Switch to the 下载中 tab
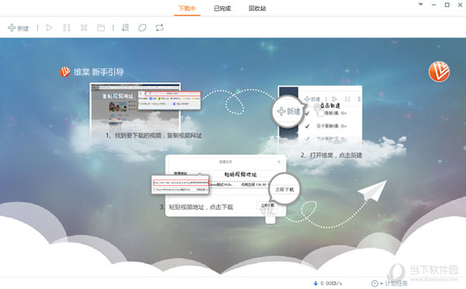Screen dimensions: 466x289 pyautogui.click(x=187, y=9)
